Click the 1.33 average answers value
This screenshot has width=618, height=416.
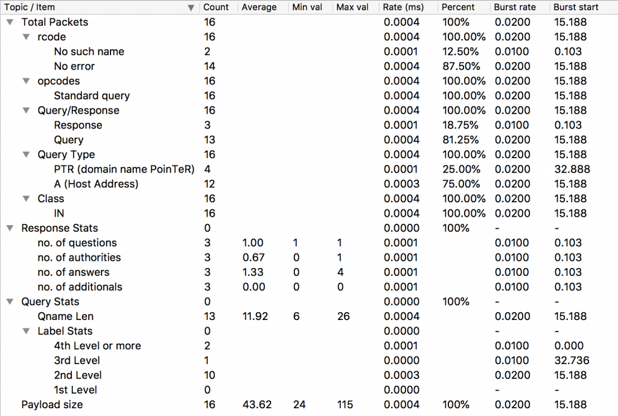[254, 272]
